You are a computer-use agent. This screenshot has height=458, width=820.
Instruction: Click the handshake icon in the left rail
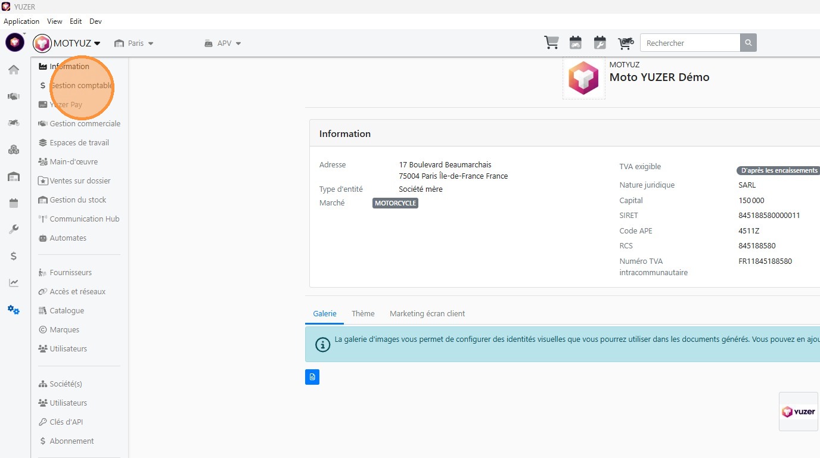14,96
